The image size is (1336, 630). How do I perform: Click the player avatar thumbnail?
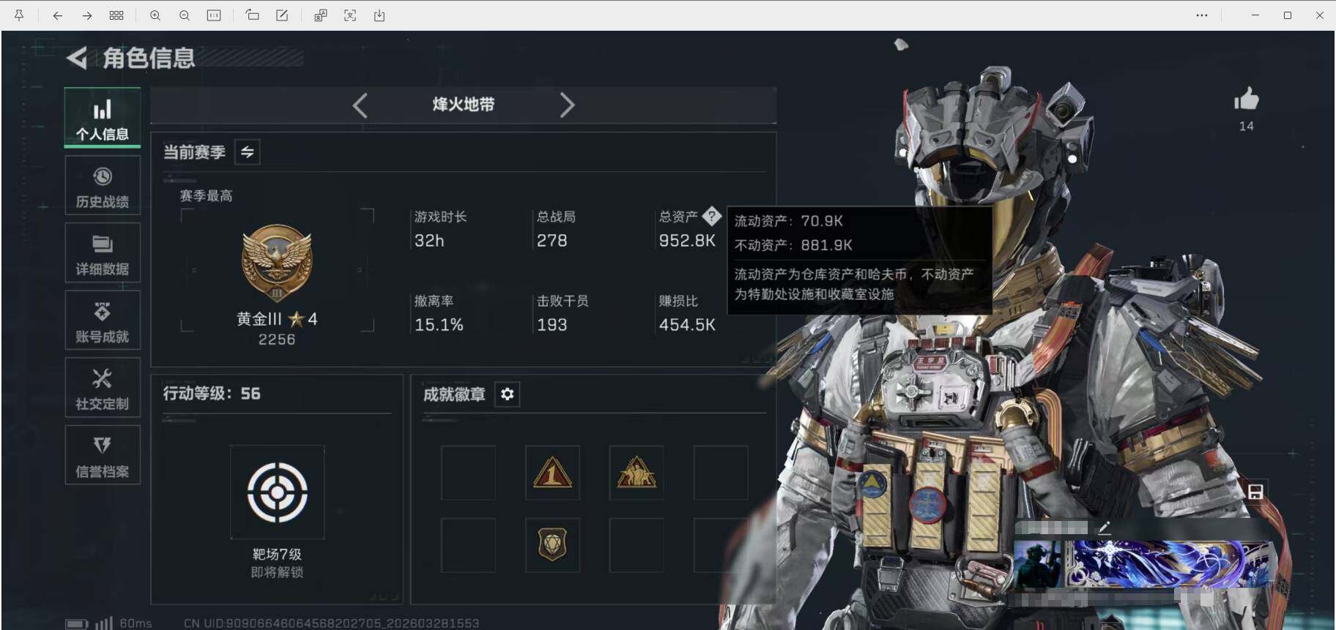[x=1037, y=563]
